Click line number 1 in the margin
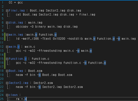 click(3, 3)
